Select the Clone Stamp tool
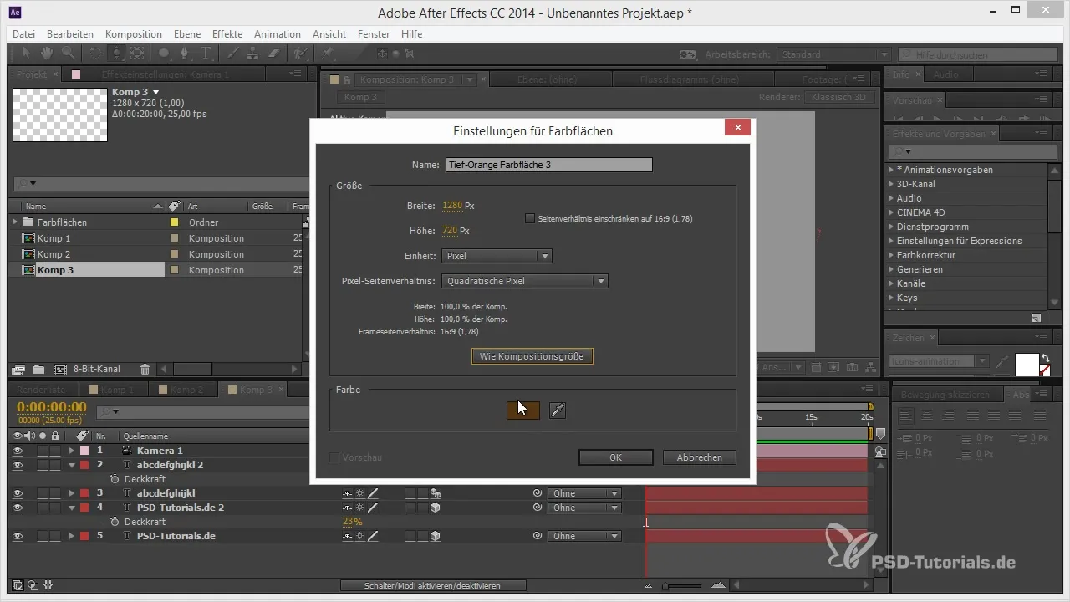Screen dimensions: 1070x602 tap(252, 54)
